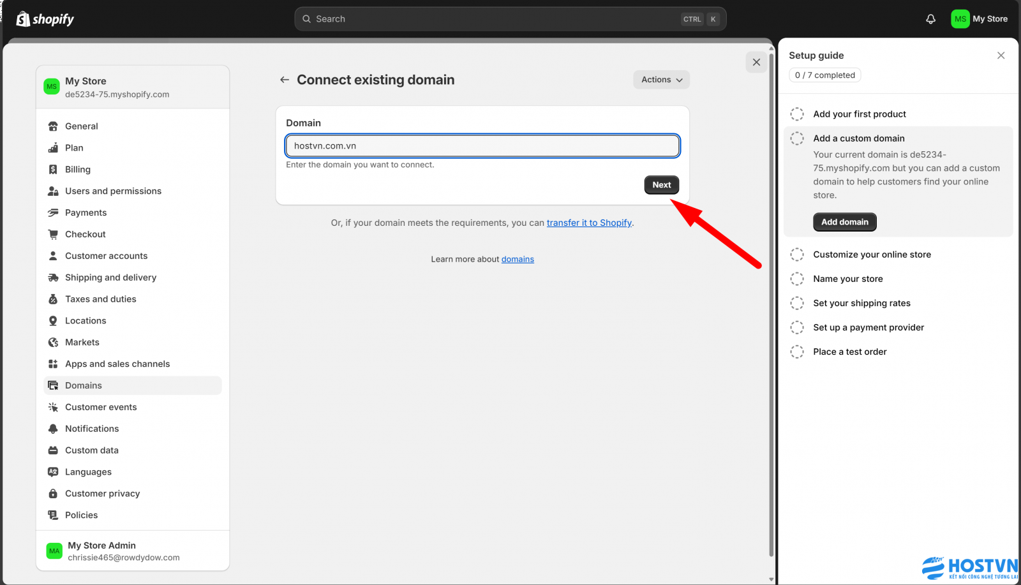The width and height of the screenshot is (1021, 585).
Task: Mark 'Add your first product' step circle
Action: pos(797,114)
